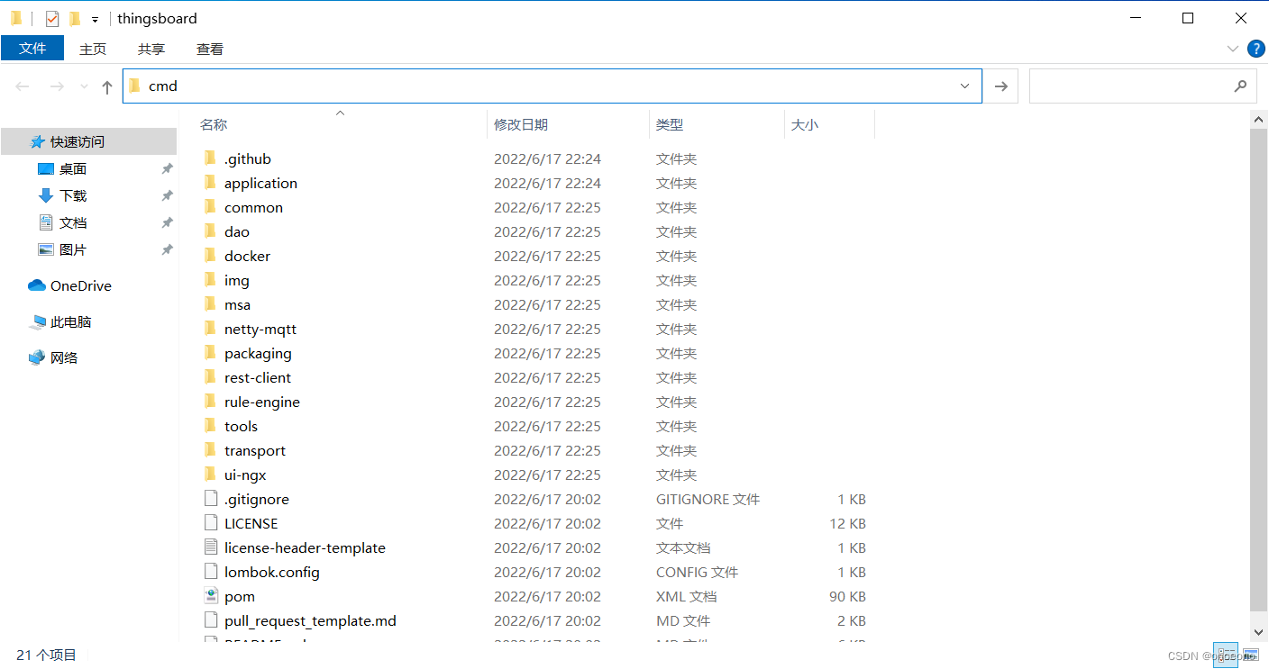Go back with the Back arrow
This screenshot has width=1269, height=669.
pyautogui.click(x=23, y=86)
